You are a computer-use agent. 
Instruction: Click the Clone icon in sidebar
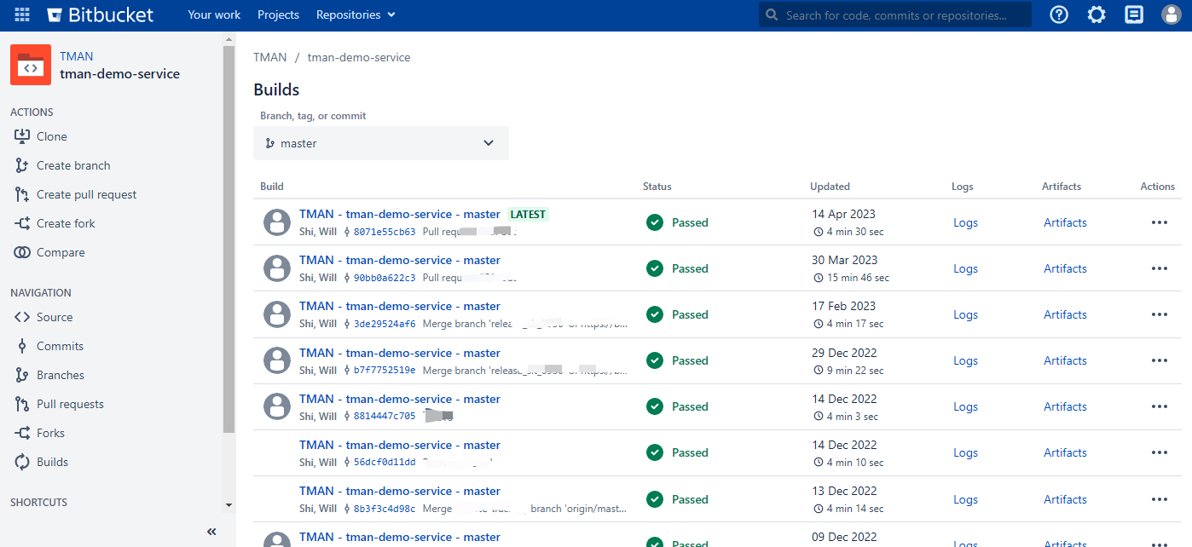pos(22,136)
